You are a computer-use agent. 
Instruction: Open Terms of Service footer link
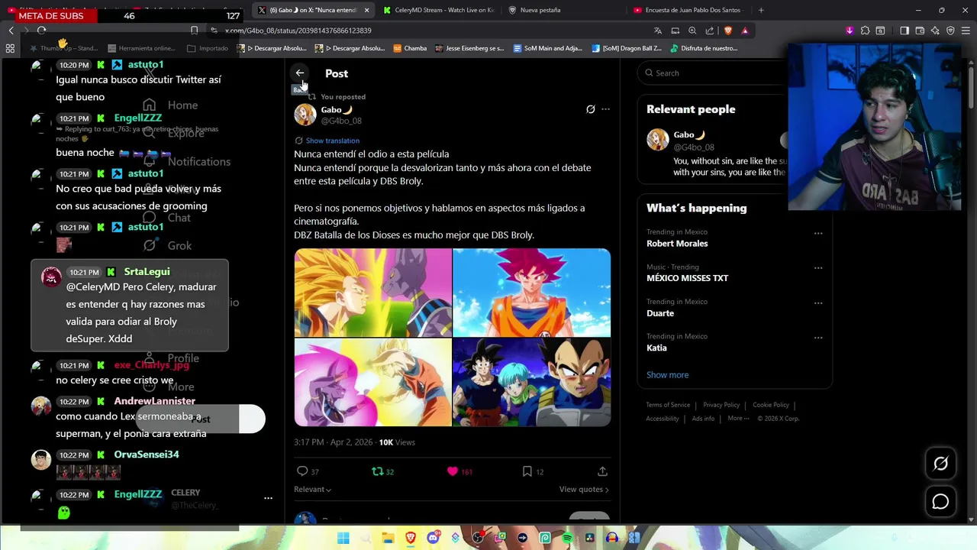[x=668, y=405]
